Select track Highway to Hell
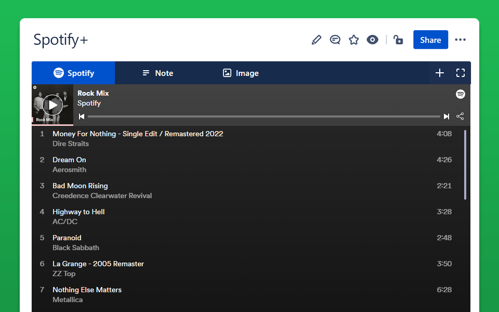Screen dimensions: 499x312 pyautogui.click(x=78, y=212)
